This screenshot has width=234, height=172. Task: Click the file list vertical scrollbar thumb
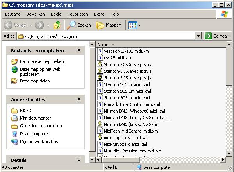229,66
